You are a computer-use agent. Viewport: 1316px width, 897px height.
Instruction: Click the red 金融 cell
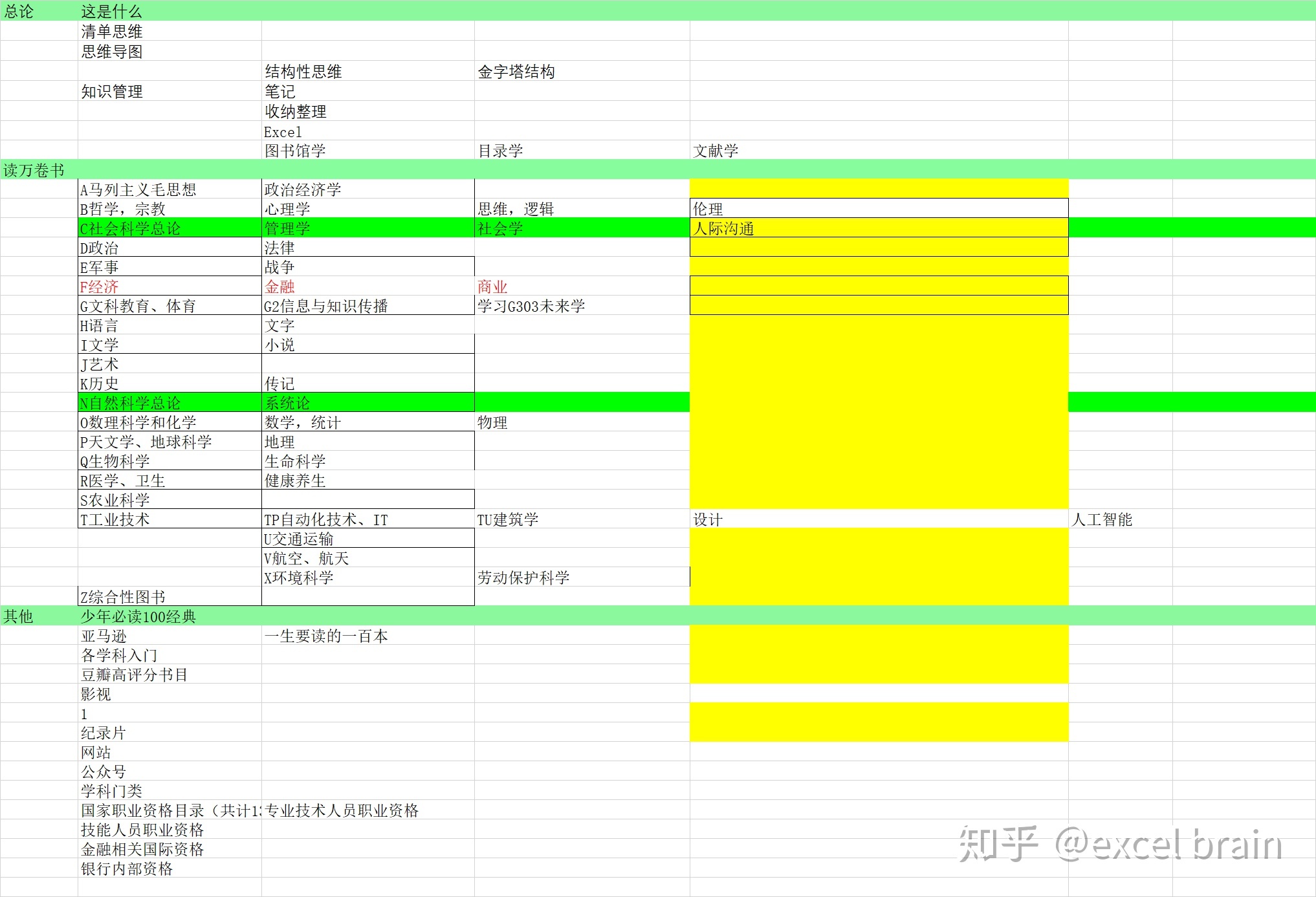280,286
